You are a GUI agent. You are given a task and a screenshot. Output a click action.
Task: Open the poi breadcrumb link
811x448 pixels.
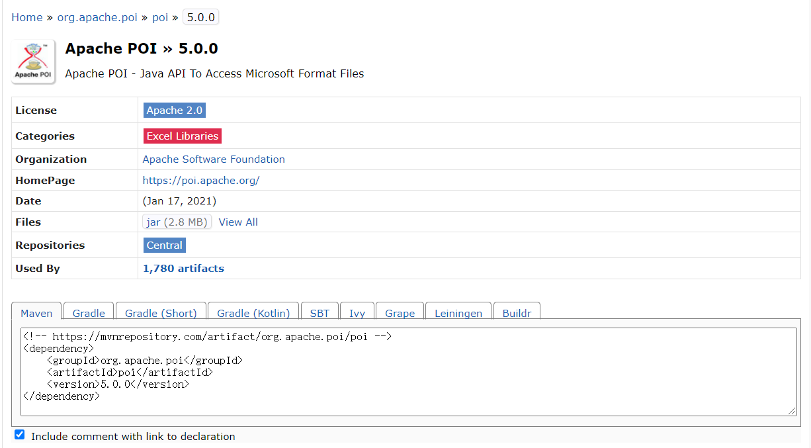pyautogui.click(x=160, y=17)
